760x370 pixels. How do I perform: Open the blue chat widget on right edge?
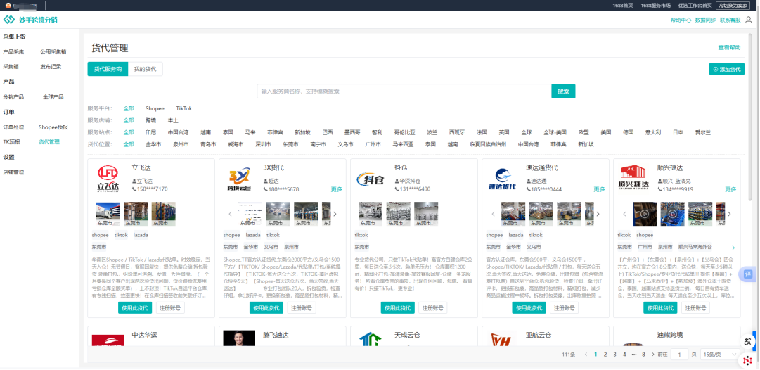click(x=748, y=274)
